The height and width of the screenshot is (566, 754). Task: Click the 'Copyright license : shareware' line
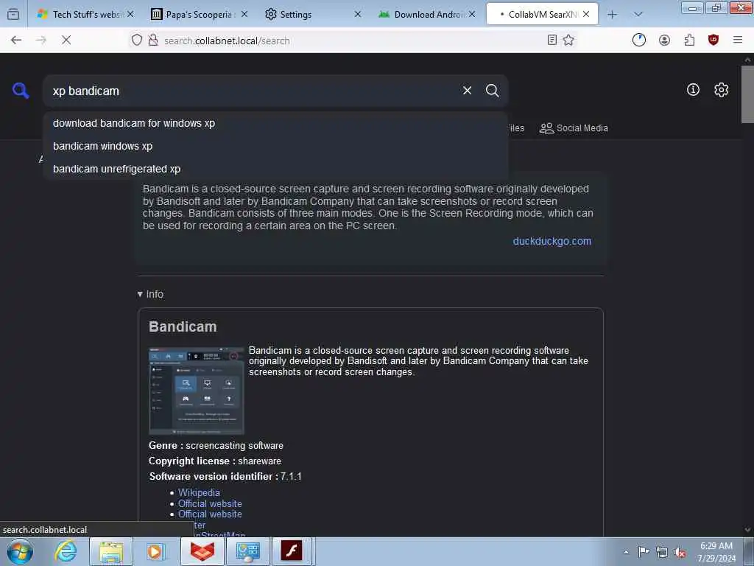coord(215,461)
